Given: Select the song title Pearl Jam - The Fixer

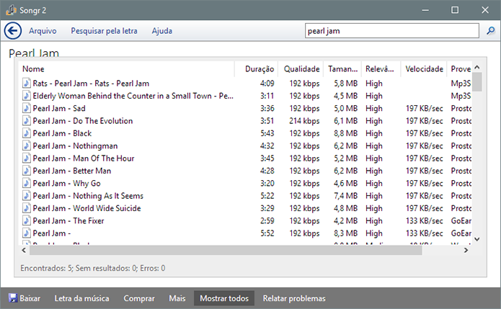Looking at the screenshot, I should pyautogui.click(x=68, y=220).
